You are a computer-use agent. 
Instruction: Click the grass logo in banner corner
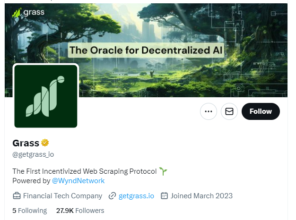coord(27,13)
